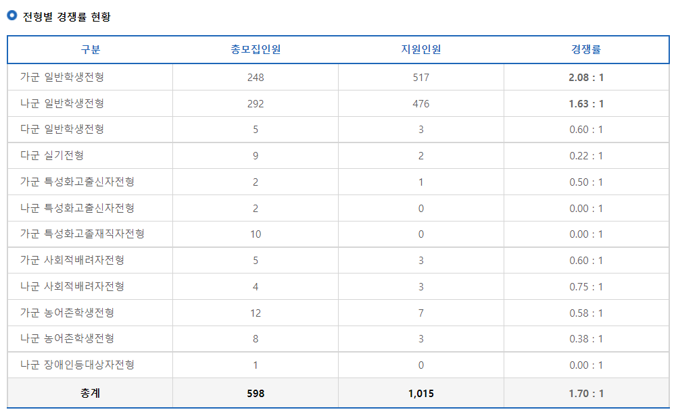Click the 1.63 : 1 competition rate value
Image resolution: width=676 pixels, height=416 pixels.
[585, 103]
